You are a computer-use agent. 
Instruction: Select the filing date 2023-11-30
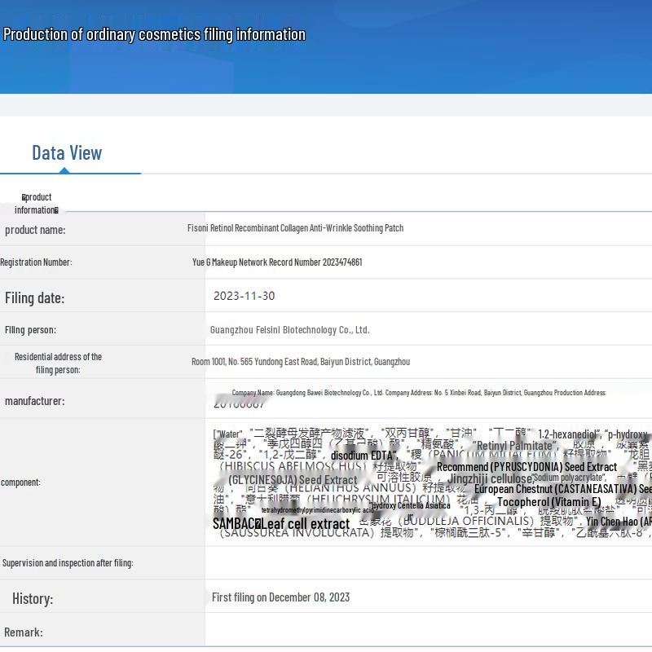click(x=244, y=297)
